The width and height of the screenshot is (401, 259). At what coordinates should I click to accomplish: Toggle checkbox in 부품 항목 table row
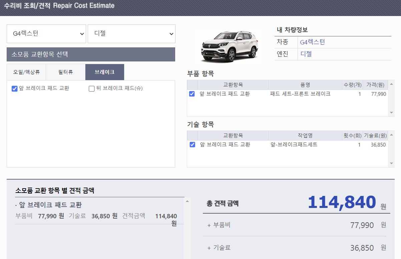192,94
